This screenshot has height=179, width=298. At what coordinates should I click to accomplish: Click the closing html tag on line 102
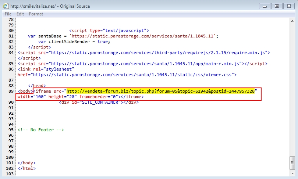26,168
